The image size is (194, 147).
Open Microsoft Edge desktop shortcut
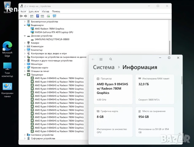(x=7, y=49)
